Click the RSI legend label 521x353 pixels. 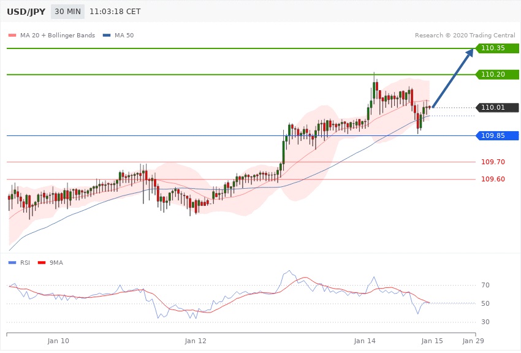[x=25, y=263]
